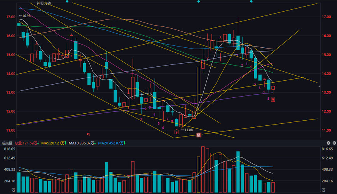Screen dimensions: 337x194
Task: Select the yellow-outlined candlestick in price chart
Action: [x=199, y=90]
